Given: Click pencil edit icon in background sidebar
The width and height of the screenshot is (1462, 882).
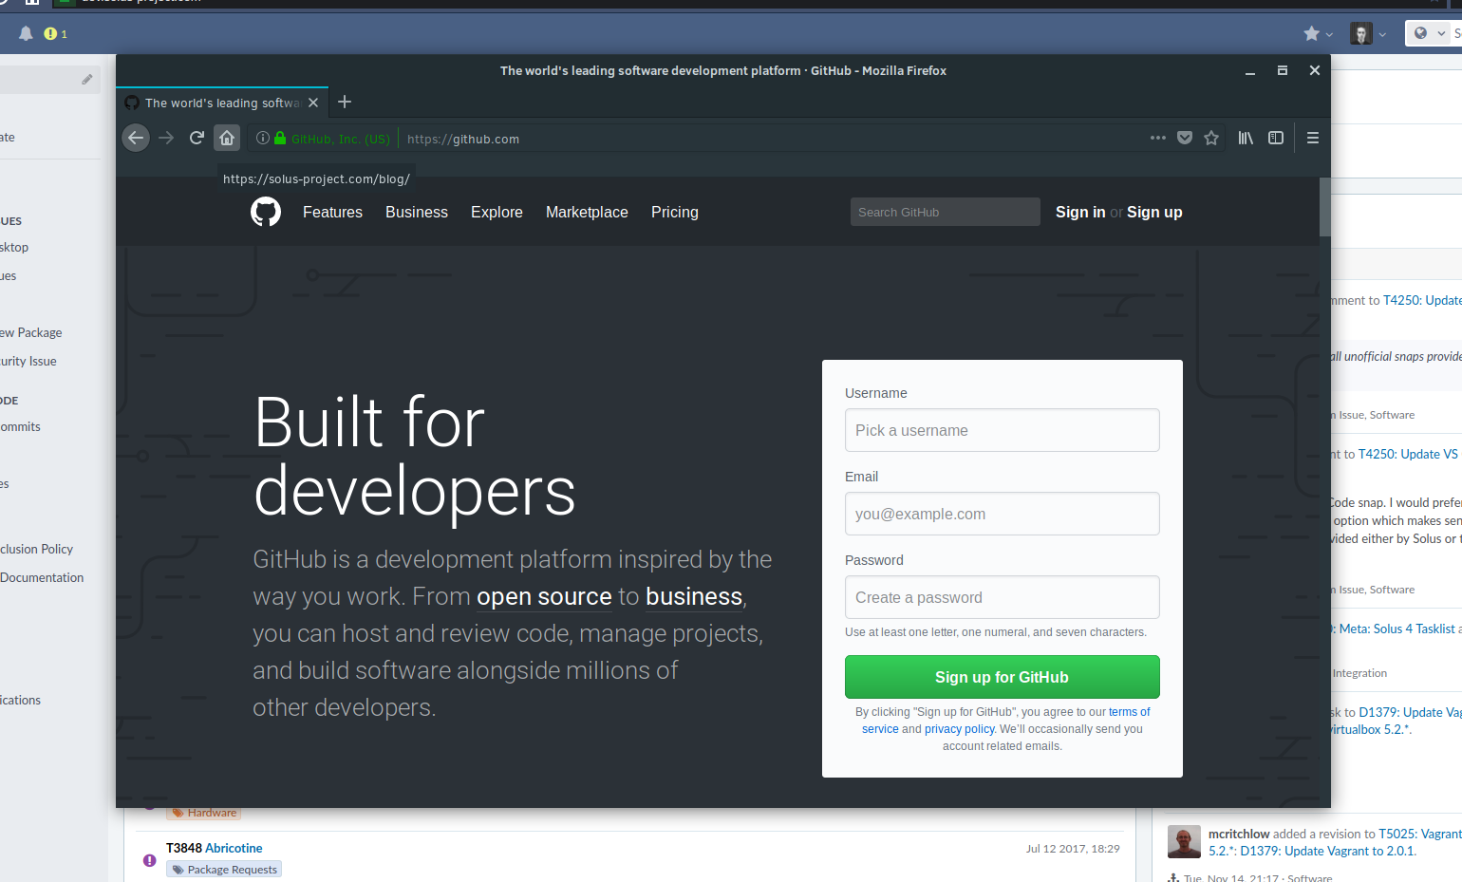Looking at the screenshot, I should [87, 80].
